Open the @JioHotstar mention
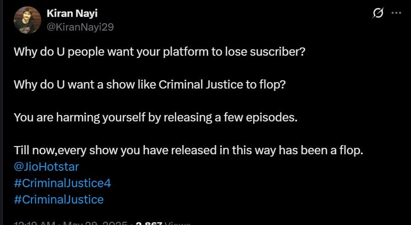411x225 pixels. [46, 167]
